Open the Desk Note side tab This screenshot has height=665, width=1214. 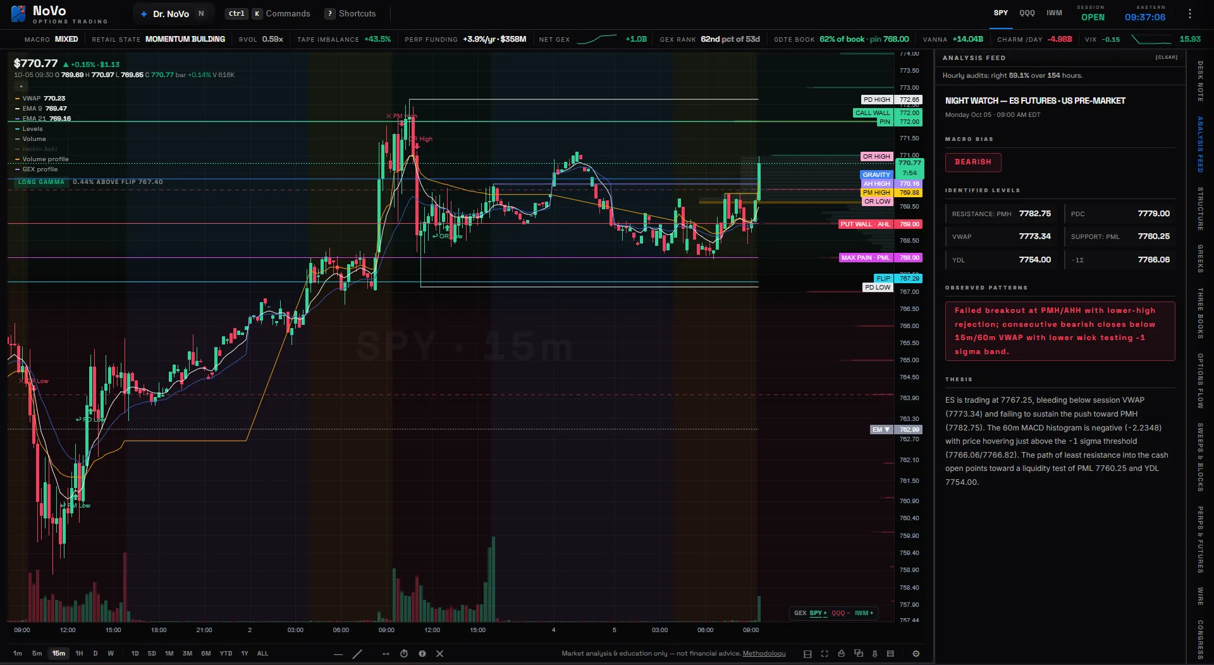pos(1200,81)
